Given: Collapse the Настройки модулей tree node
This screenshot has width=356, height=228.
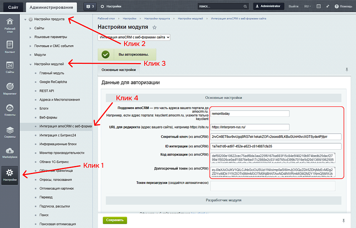Looking at the screenshot, I should click(30, 64).
